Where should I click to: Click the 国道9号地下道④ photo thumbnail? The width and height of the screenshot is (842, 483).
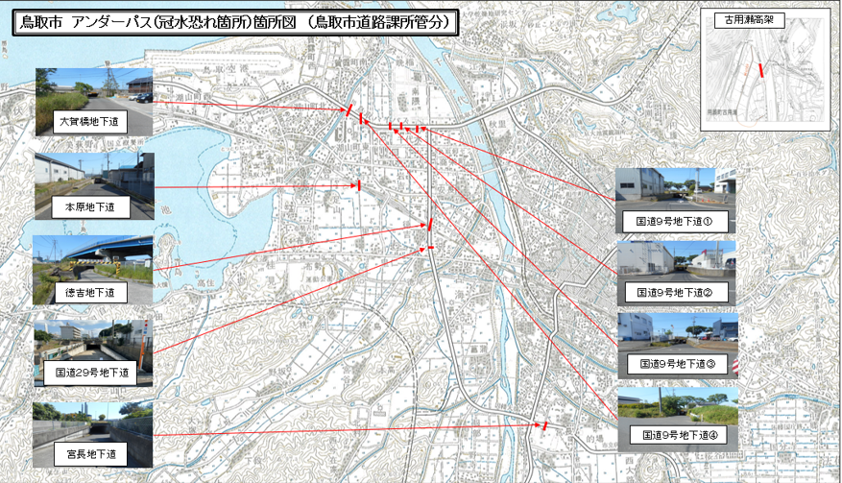(678, 419)
